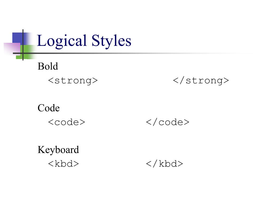Click the word Logical in the title
The width and height of the screenshot is (270, 203).
[x=62, y=41]
